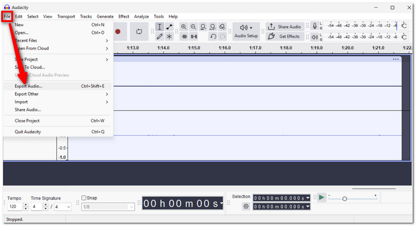Open the Edit menu
416x226 pixels.
(x=18, y=17)
